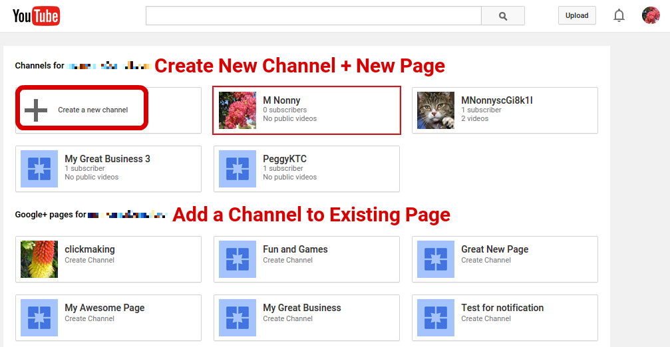The image size is (670, 347).
Task: Click Create Channel under Great New Page
Action: click(x=486, y=260)
